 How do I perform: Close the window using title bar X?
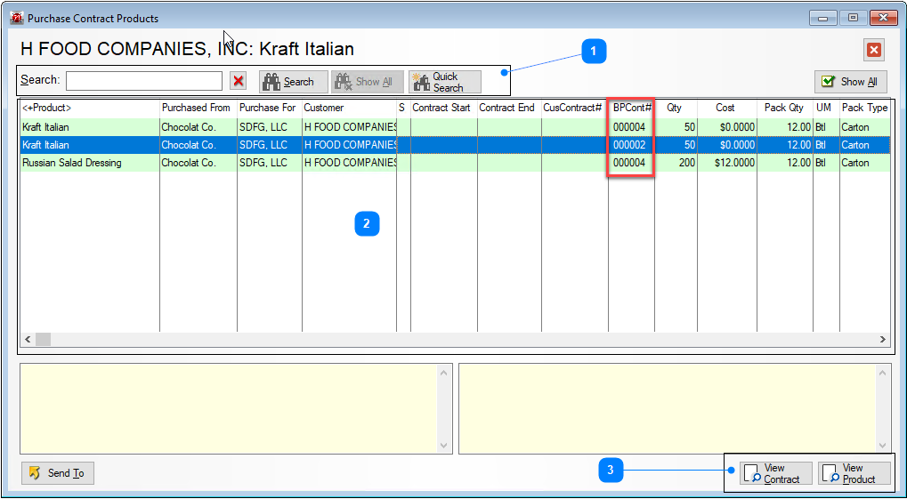click(x=883, y=18)
